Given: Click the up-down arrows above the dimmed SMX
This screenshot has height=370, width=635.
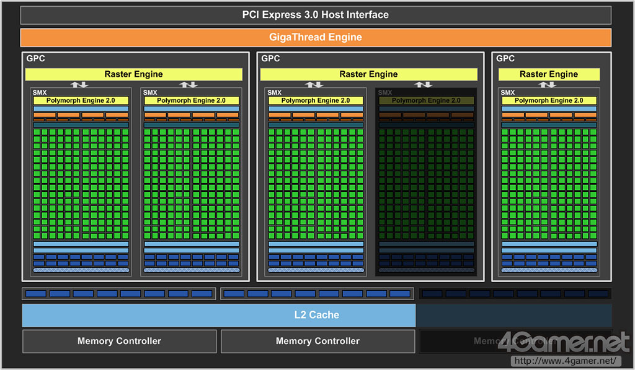Looking at the screenshot, I should click(424, 84).
